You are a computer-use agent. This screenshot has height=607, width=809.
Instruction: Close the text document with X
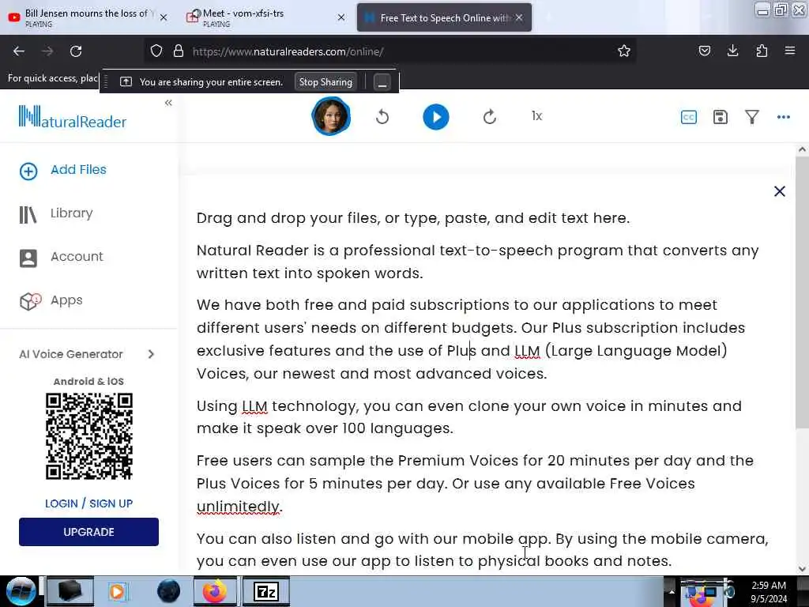point(780,191)
